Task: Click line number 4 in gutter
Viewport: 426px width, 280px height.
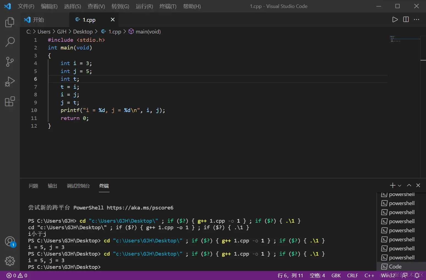Action: tap(35, 63)
